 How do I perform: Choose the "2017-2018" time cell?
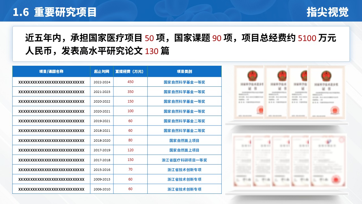tap(102, 160)
